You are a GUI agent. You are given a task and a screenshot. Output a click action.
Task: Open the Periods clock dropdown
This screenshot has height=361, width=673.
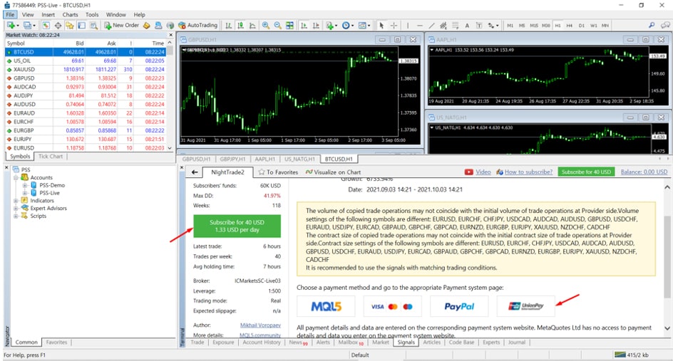(347, 26)
